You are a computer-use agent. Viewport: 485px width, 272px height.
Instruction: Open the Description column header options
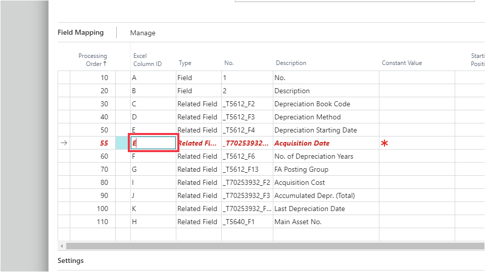tap(290, 63)
